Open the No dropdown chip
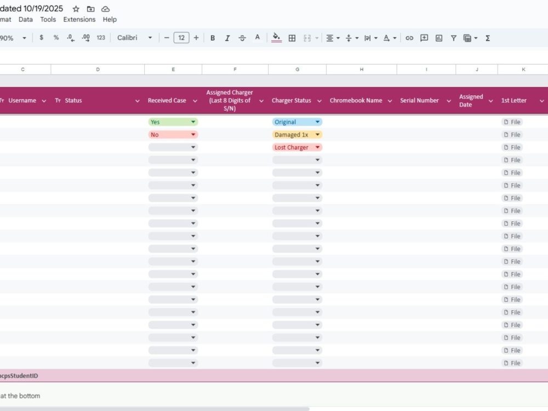Image resolution: width=548 pixels, height=411 pixels. click(173, 135)
